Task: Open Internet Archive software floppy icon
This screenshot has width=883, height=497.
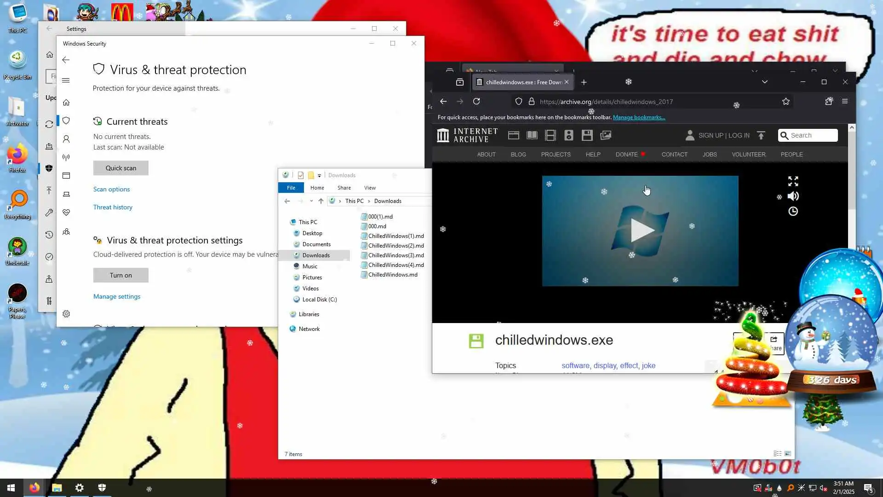Action: tap(587, 135)
